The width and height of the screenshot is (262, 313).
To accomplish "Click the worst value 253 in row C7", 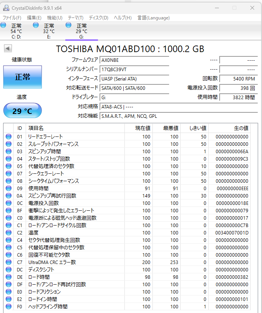I will coord(174,262).
